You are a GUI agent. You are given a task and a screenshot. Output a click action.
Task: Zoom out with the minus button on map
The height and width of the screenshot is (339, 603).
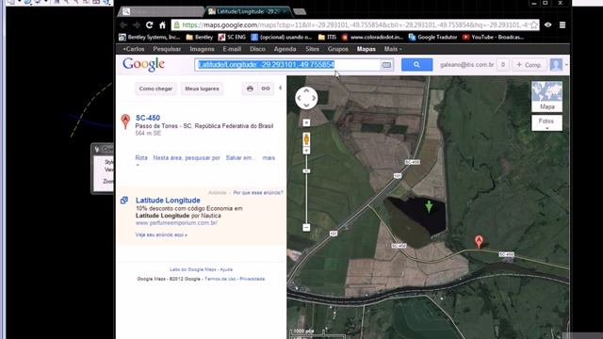pos(306,228)
